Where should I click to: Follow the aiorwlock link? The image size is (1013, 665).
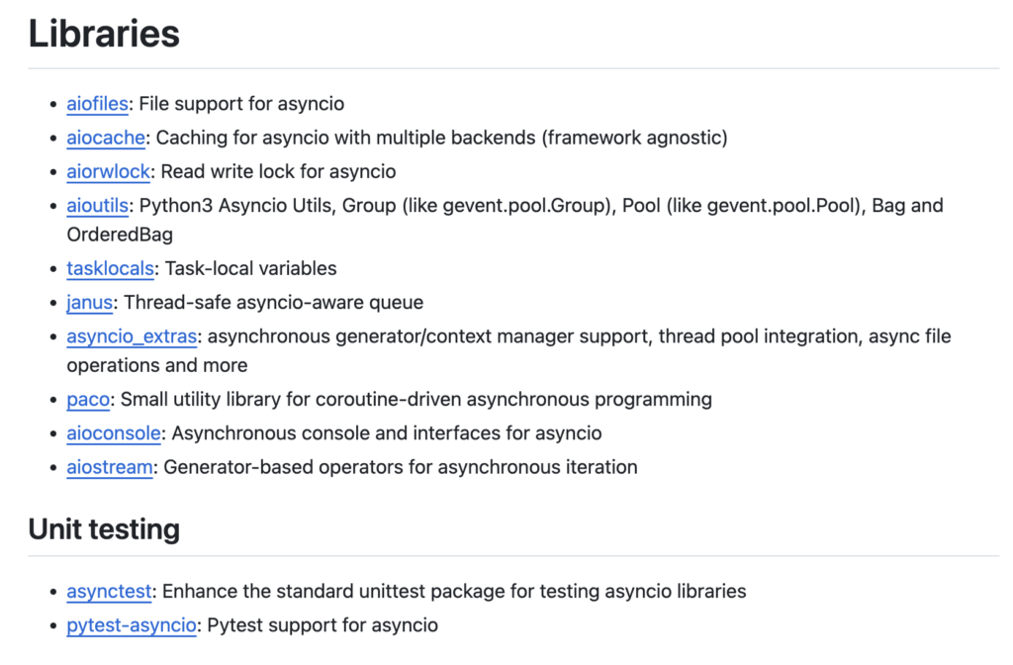pyautogui.click(x=108, y=171)
